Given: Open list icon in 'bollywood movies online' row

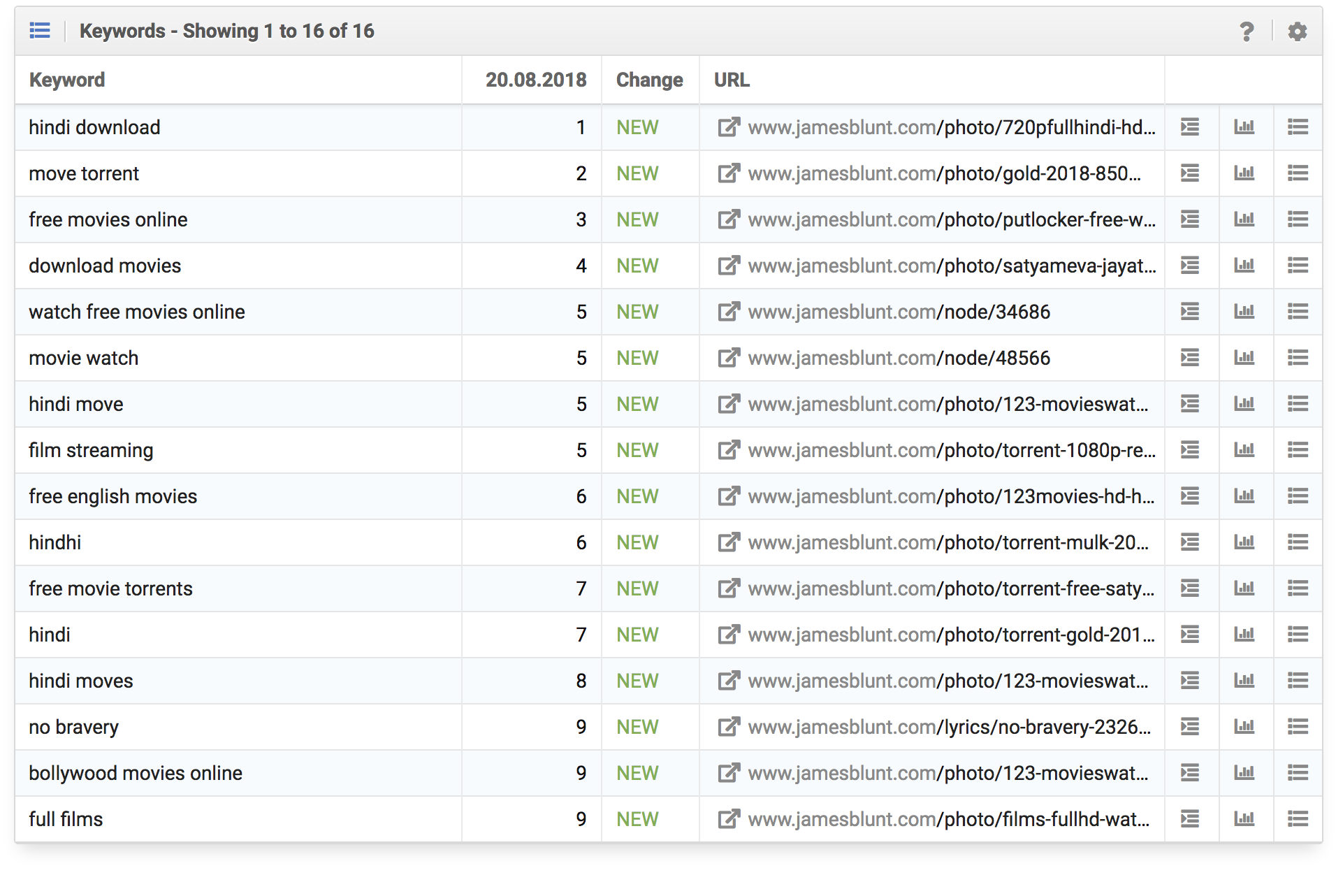Looking at the screenshot, I should [1298, 773].
